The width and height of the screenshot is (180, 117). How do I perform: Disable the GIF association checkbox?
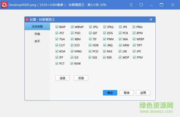pos(90,33)
